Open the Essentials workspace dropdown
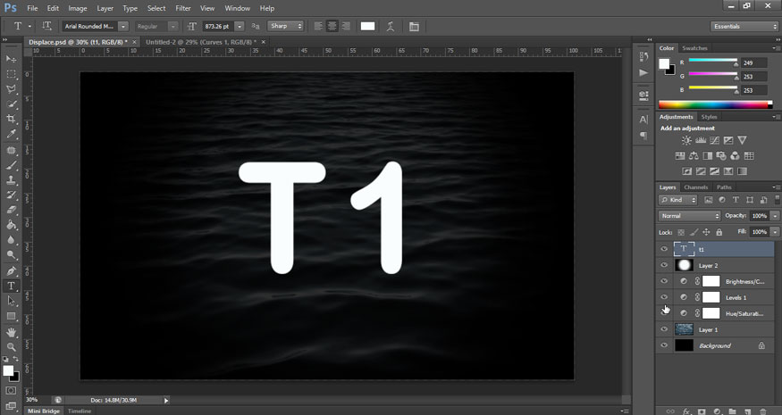 pos(744,27)
